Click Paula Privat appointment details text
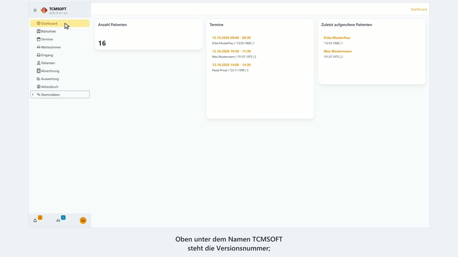This screenshot has width=458, height=257. tap(230, 70)
